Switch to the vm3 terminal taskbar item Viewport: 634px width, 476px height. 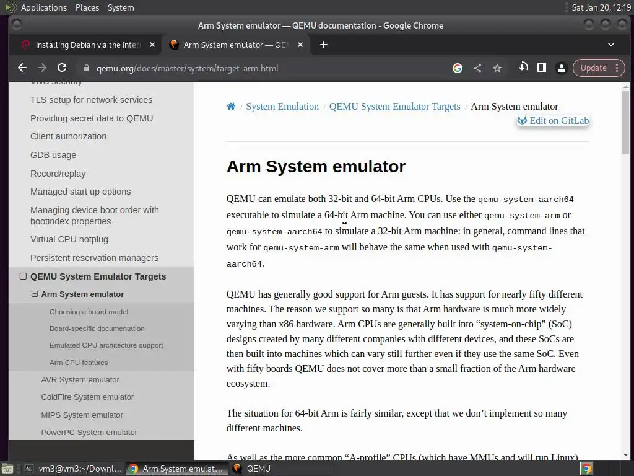point(73,469)
